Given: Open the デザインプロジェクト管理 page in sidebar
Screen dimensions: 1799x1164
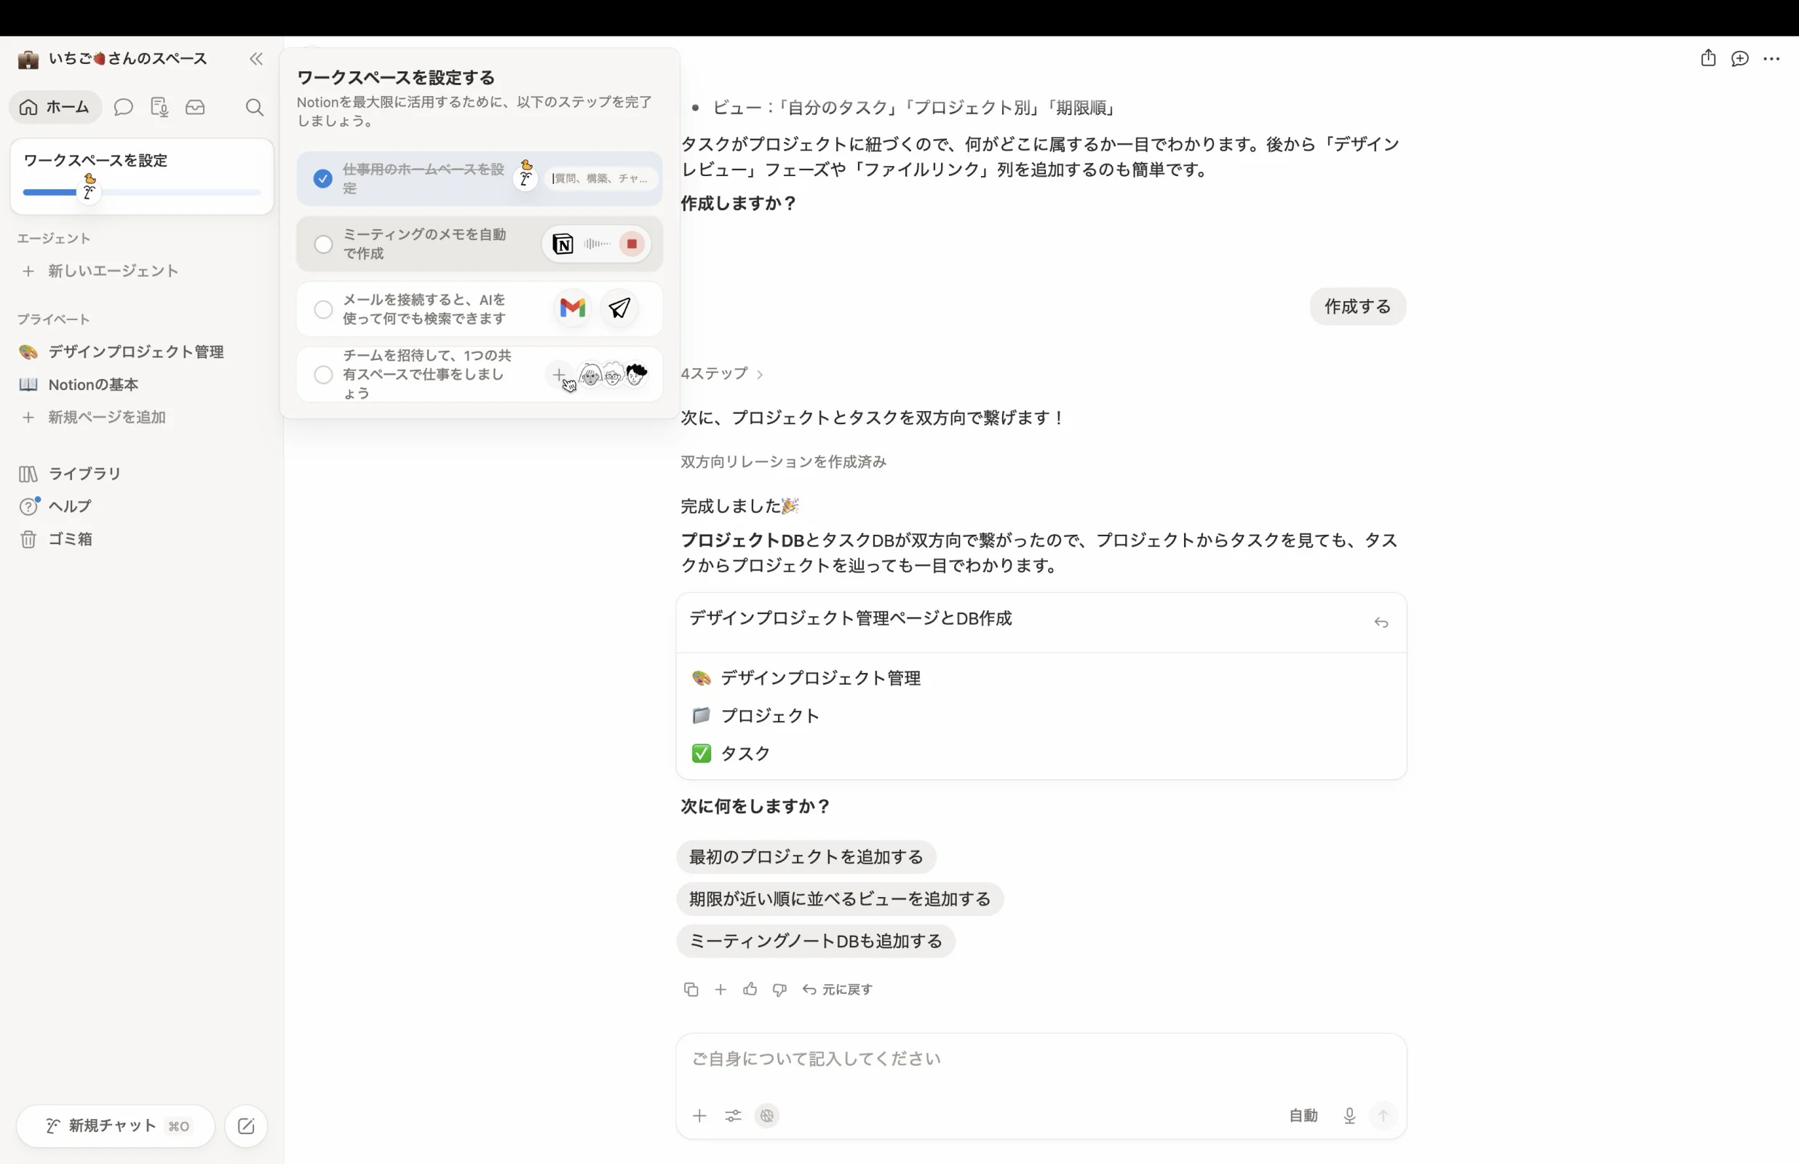Looking at the screenshot, I should point(136,352).
